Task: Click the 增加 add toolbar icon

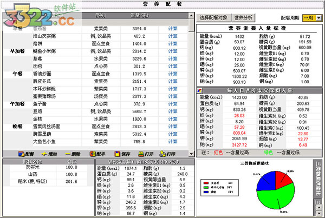Action: click(44, 154)
